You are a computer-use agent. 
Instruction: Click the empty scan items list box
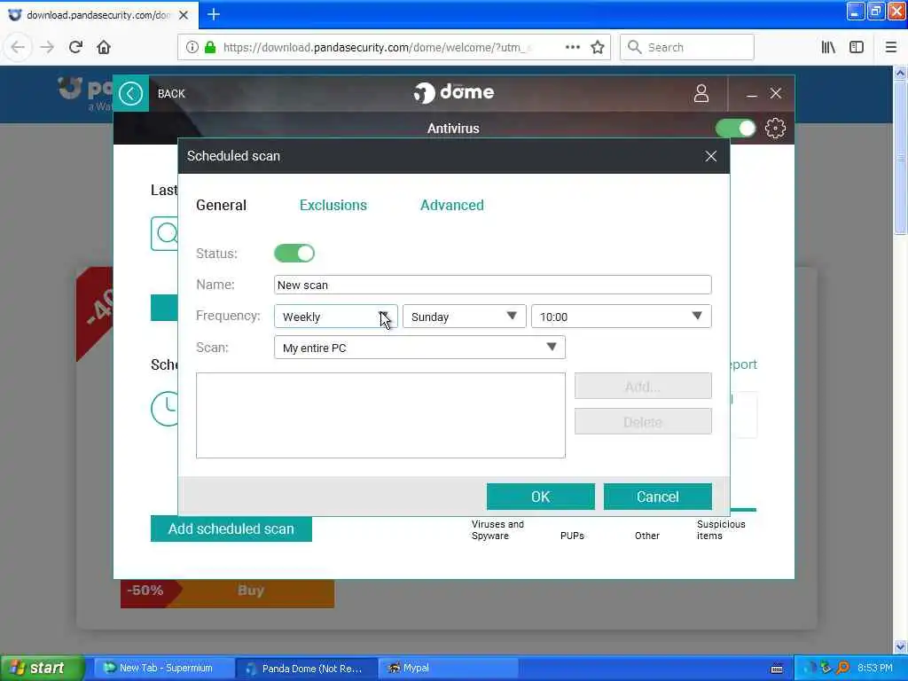(x=380, y=415)
